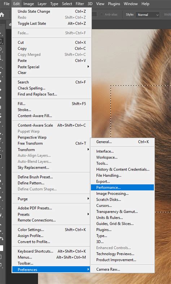Open Export... preferences
Image resolution: width=171 pixels, height=284 pixels.
pos(122,181)
